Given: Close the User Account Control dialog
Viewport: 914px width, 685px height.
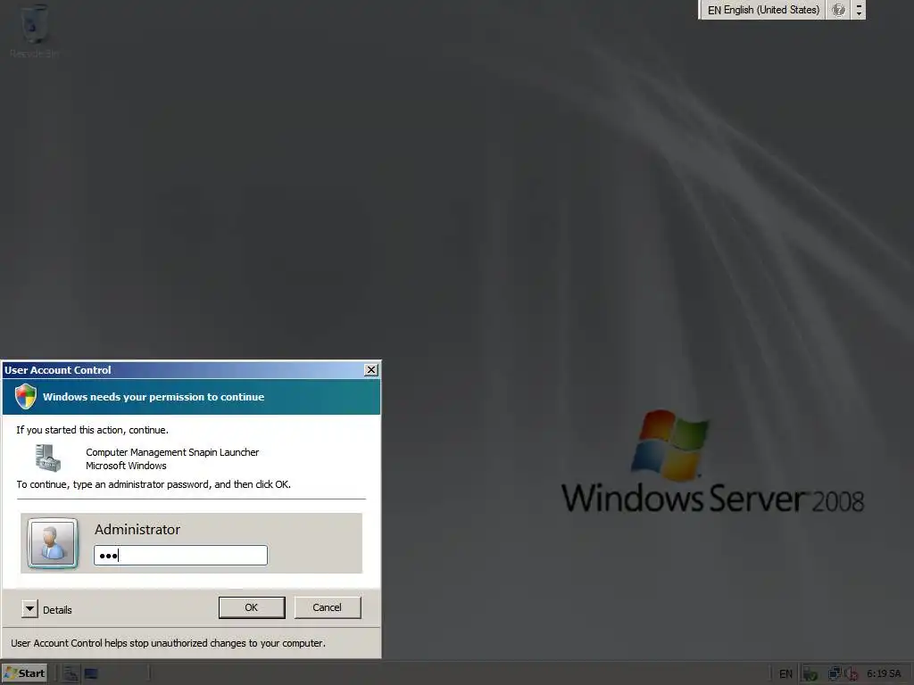Looking at the screenshot, I should coord(370,370).
